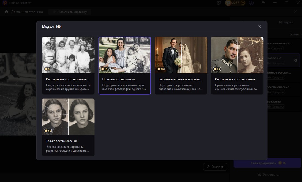The height and width of the screenshot is (182, 302).
Task: Click the 2267 credits balance
Action: coord(235,3)
